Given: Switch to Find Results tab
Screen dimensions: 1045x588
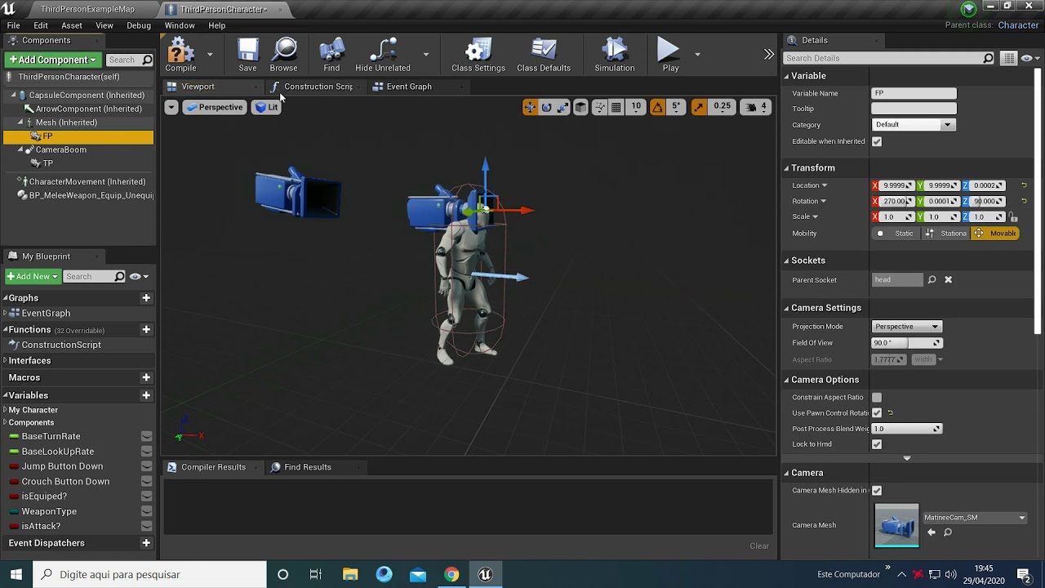Looking at the screenshot, I should 307,467.
